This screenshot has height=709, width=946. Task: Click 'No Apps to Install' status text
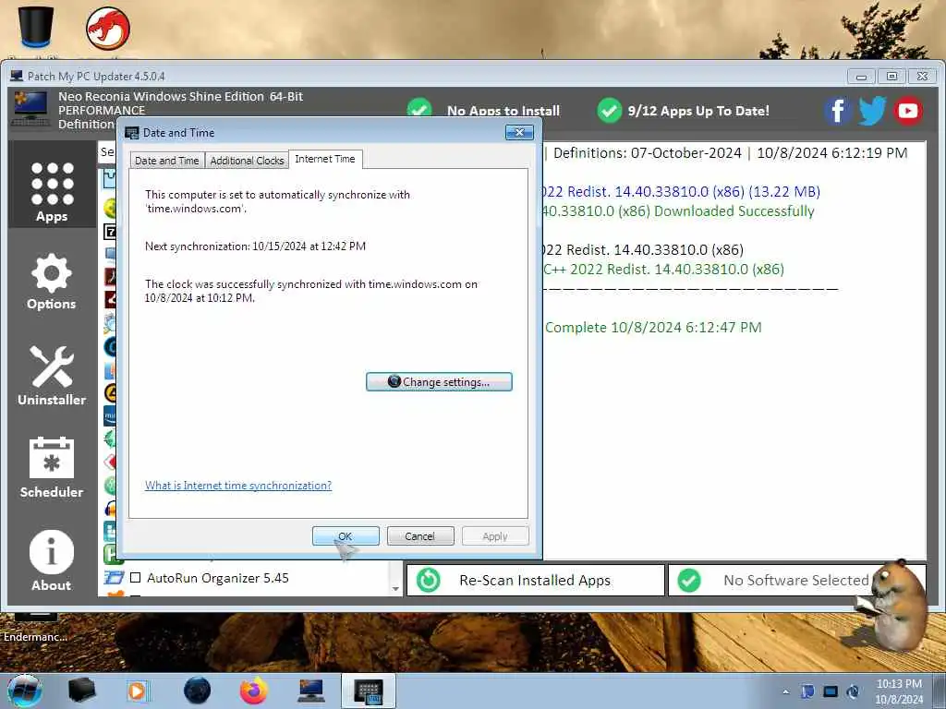click(503, 111)
